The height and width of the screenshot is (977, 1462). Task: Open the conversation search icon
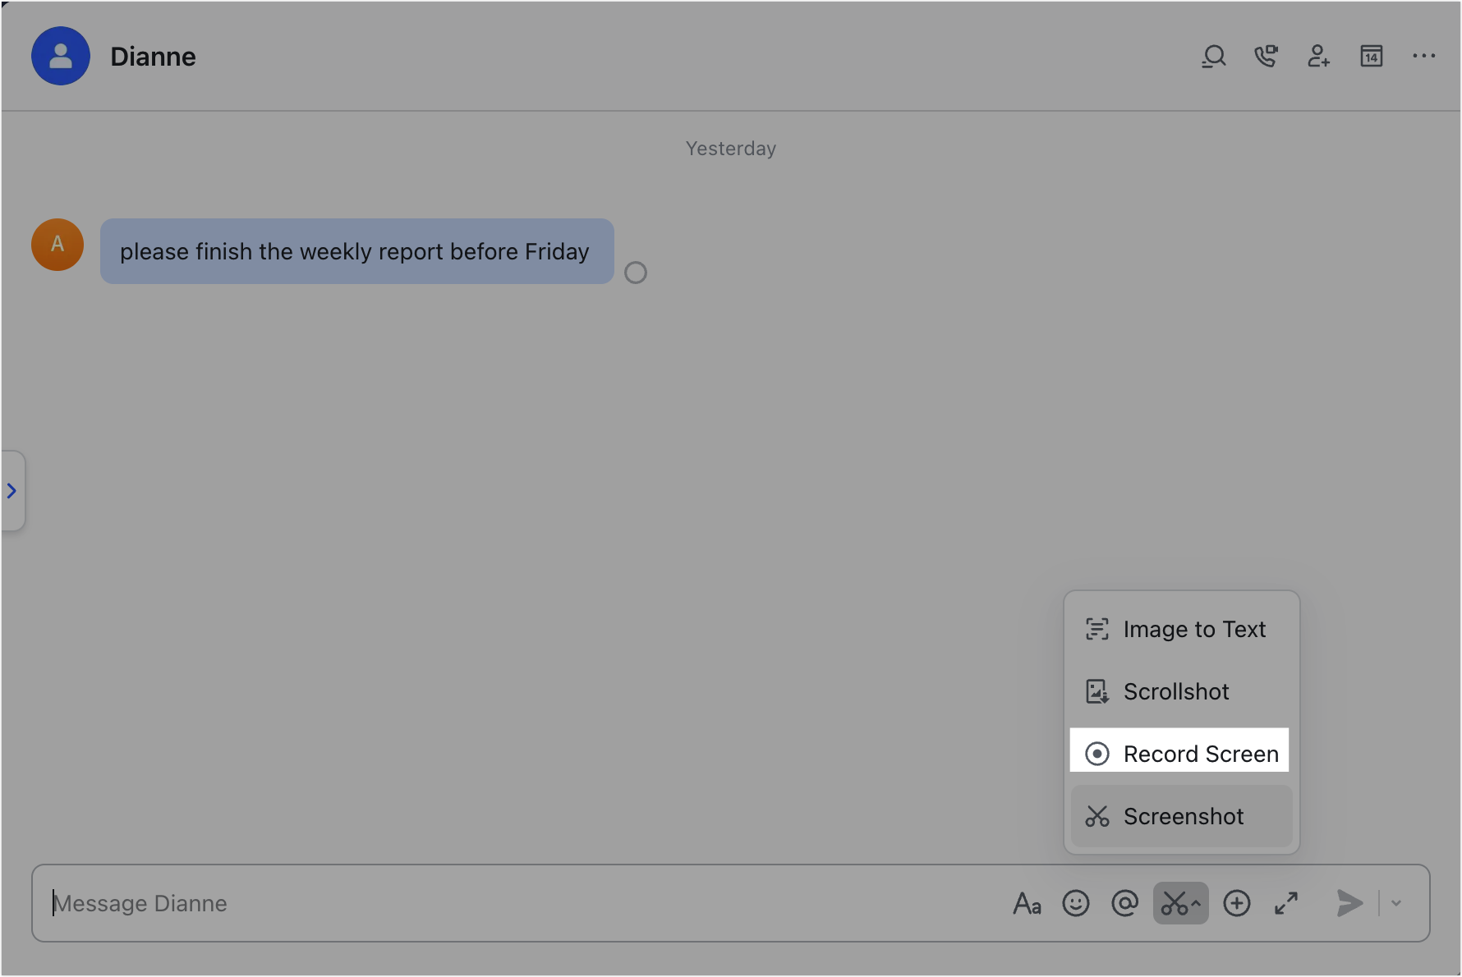click(1213, 56)
